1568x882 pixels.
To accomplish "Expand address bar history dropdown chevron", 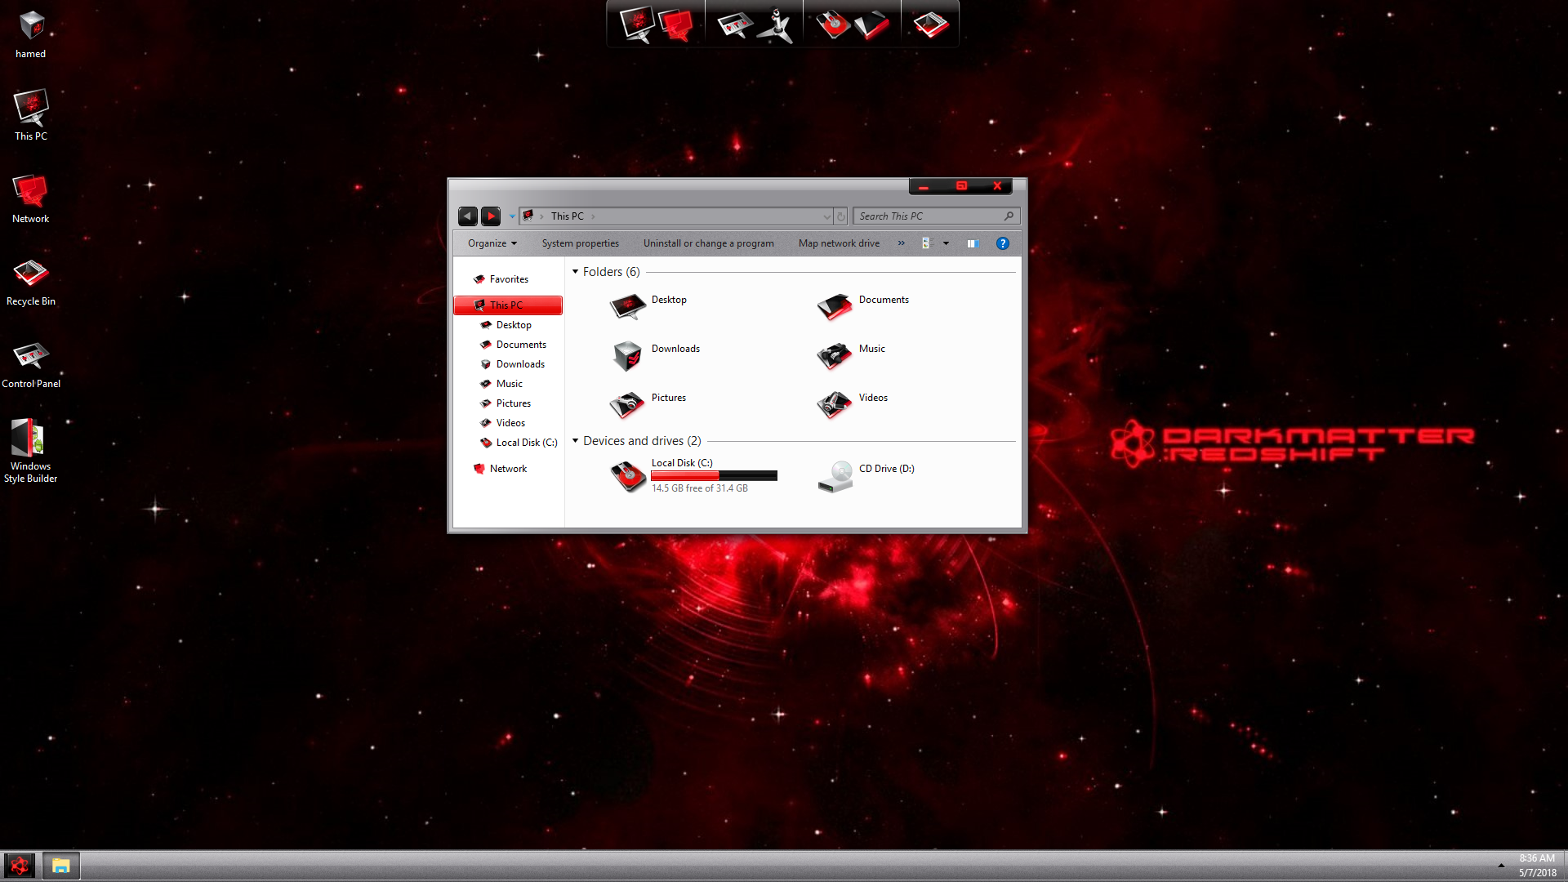I will [x=826, y=216].
